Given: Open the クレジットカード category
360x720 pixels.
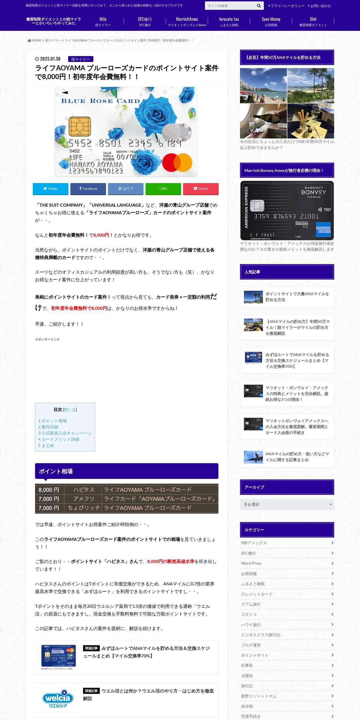Looking at the screenshot, I should (287, 594).
